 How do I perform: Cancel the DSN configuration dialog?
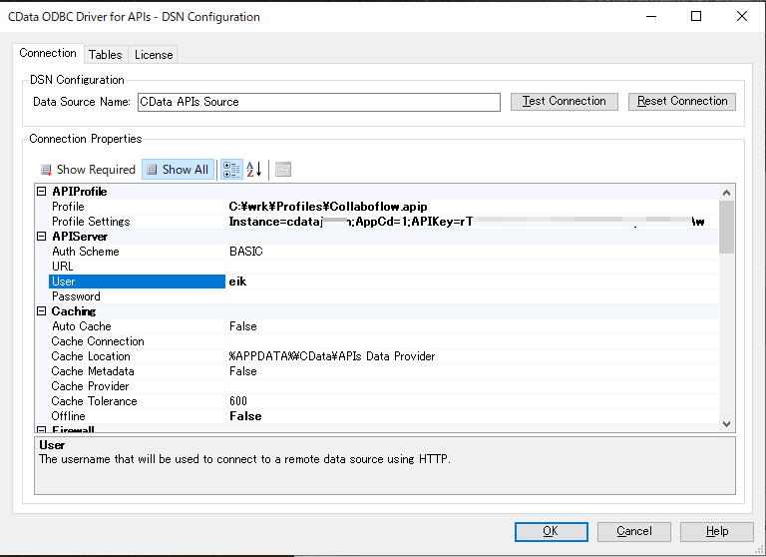634,532
